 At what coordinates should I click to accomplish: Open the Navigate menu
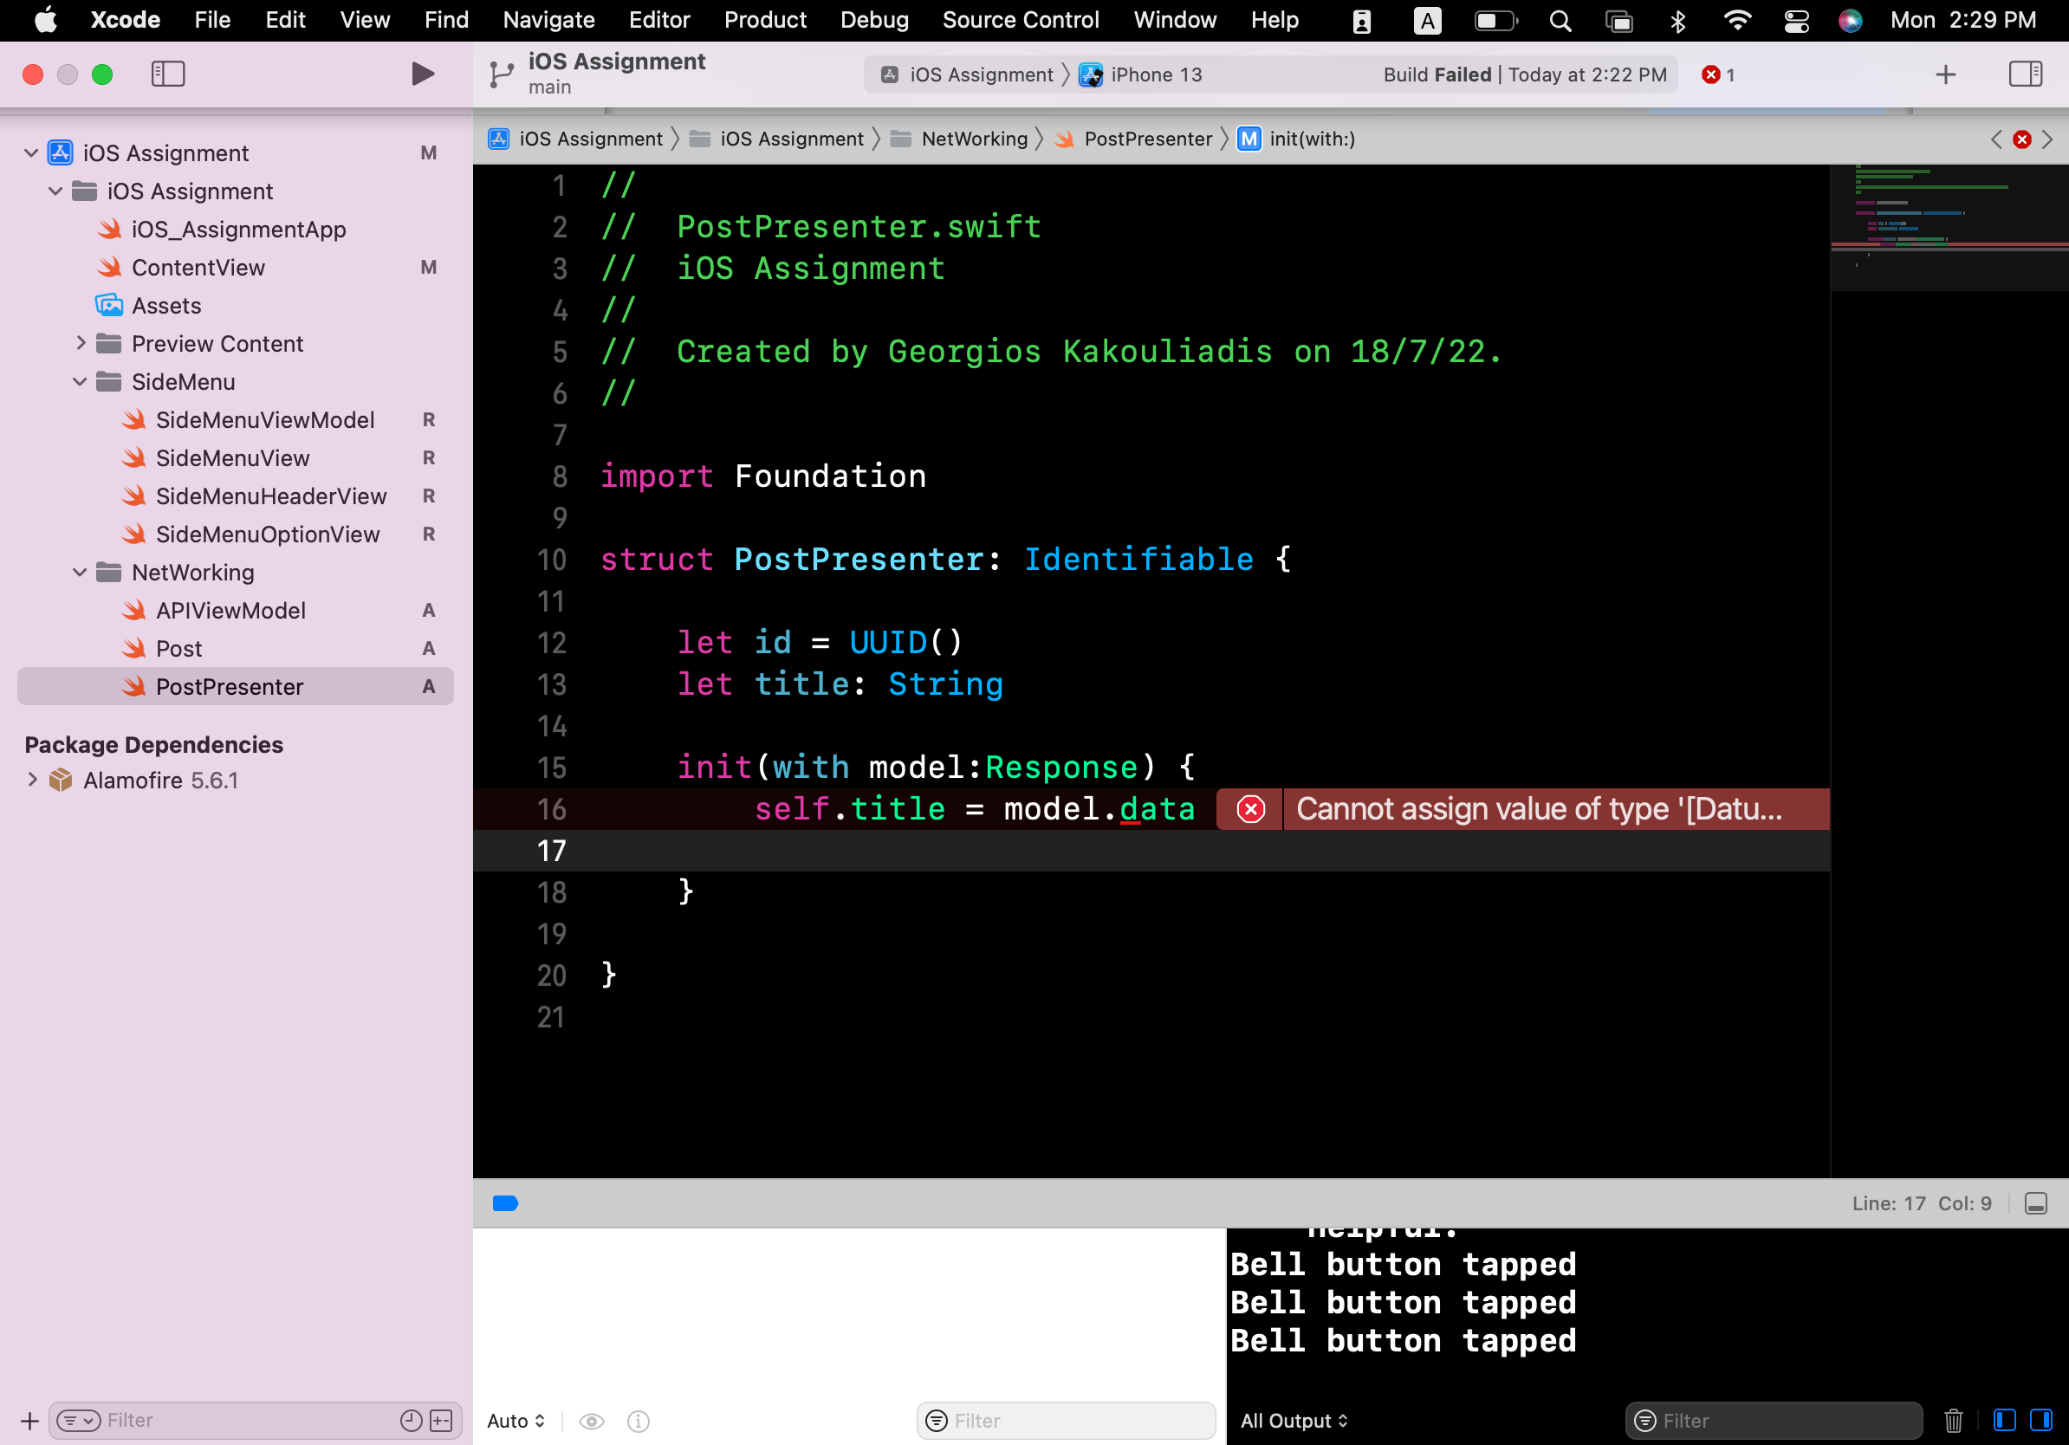(548, 20)
